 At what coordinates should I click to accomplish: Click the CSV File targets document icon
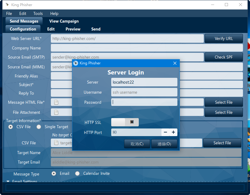pyautogui.click(x=56, y=143)
